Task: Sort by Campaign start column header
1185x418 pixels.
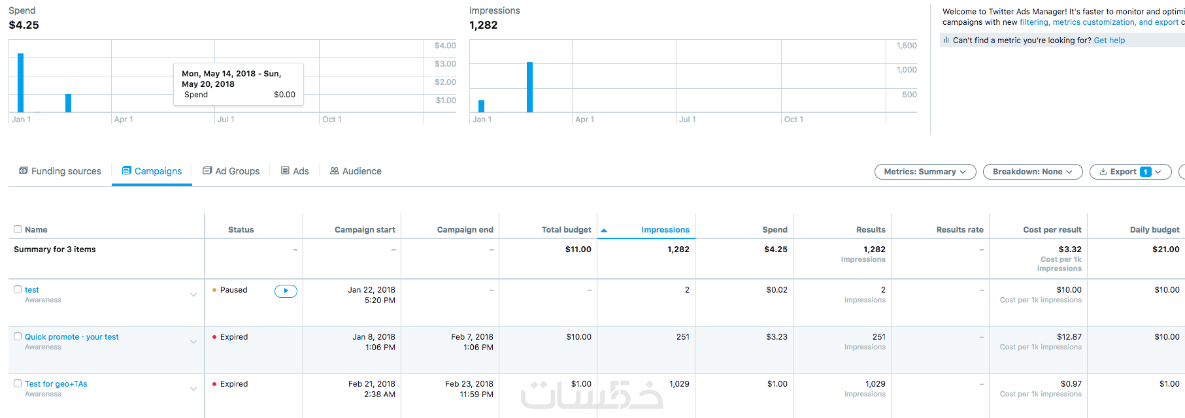Action: (x=365, y=230)
